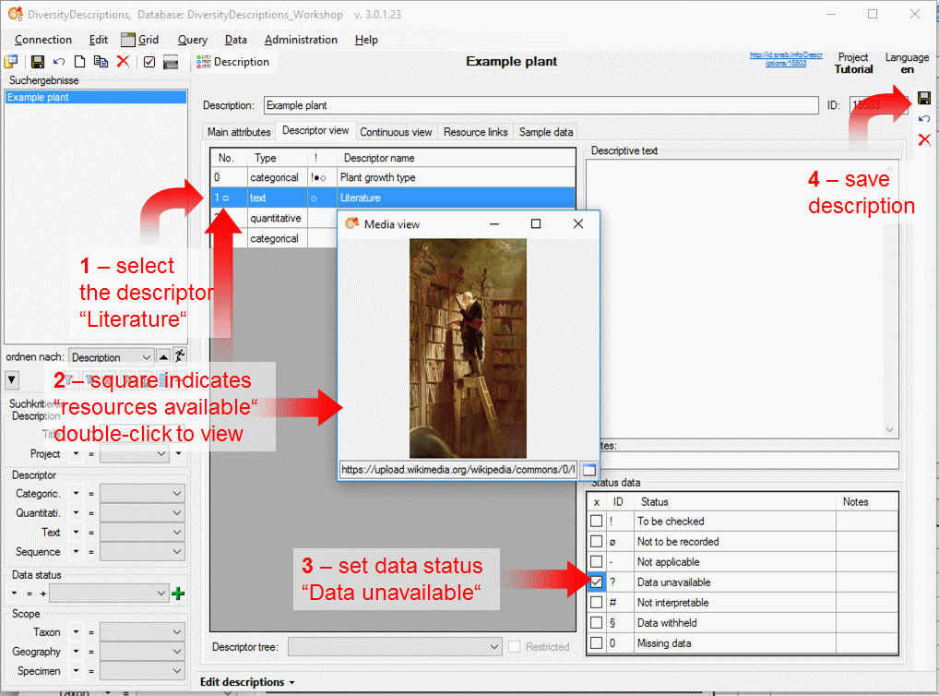
Task: Click the DiversityDescriptions app icon in the title bar
Action: click(x=15, y=14)
